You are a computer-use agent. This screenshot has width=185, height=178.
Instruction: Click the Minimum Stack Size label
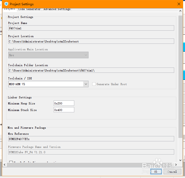click(x=22, y=110)
